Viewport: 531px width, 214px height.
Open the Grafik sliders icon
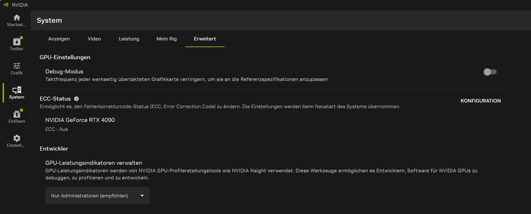[x=16, y=65]
